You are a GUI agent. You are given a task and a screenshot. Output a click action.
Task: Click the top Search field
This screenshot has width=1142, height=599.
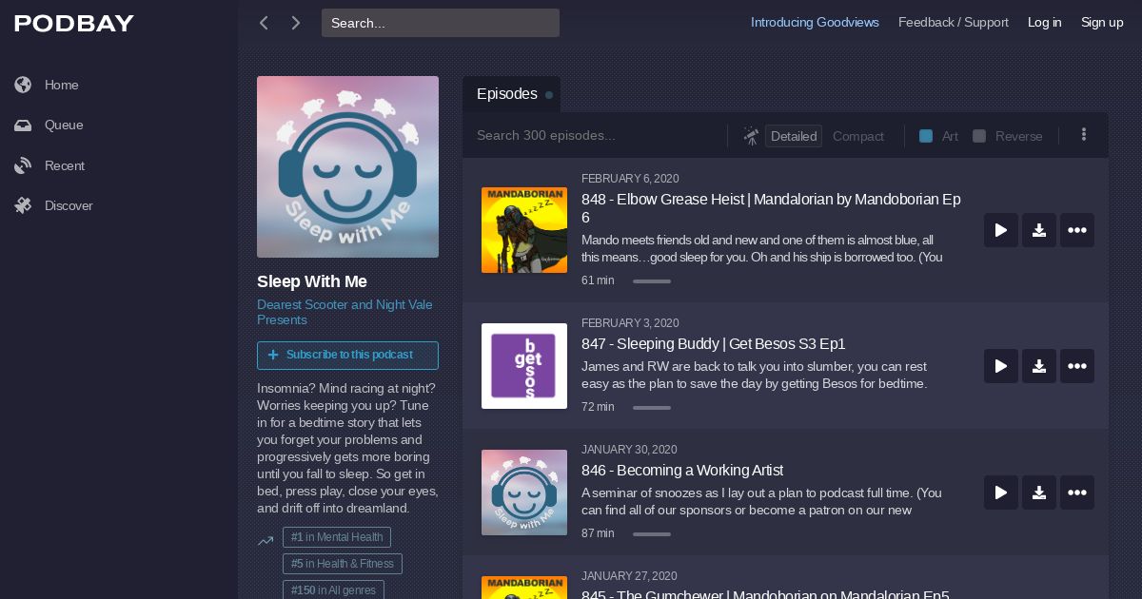[441, 23]
